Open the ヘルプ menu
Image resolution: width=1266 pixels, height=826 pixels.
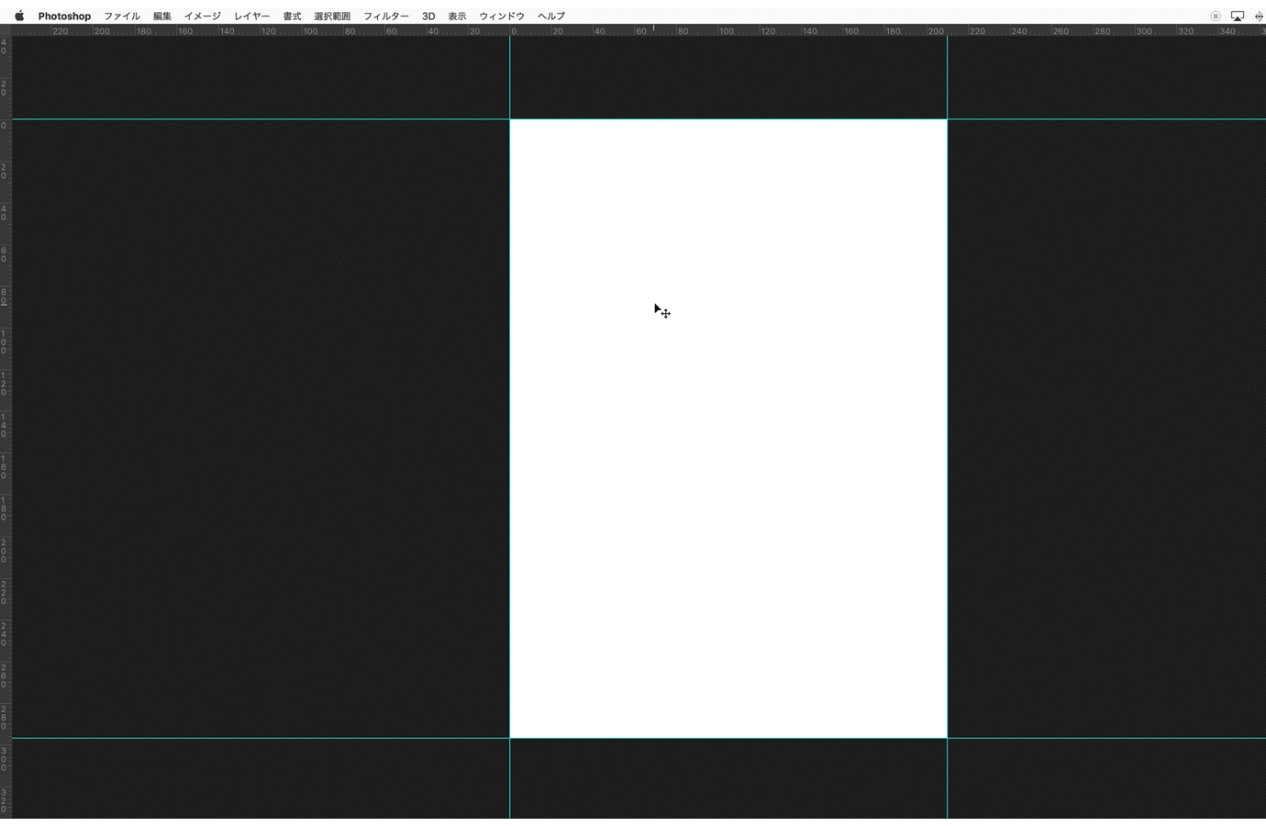pos(551,16)
